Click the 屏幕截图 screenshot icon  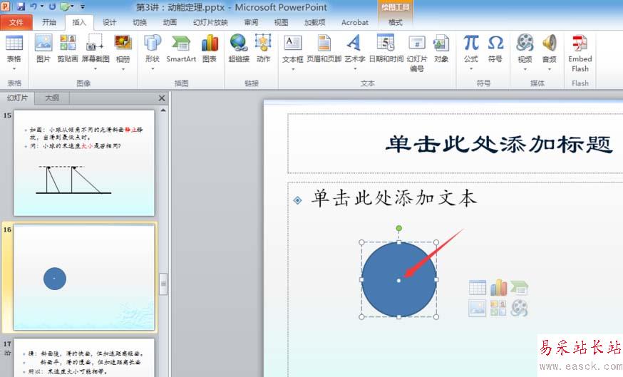(x=95, y=43)
